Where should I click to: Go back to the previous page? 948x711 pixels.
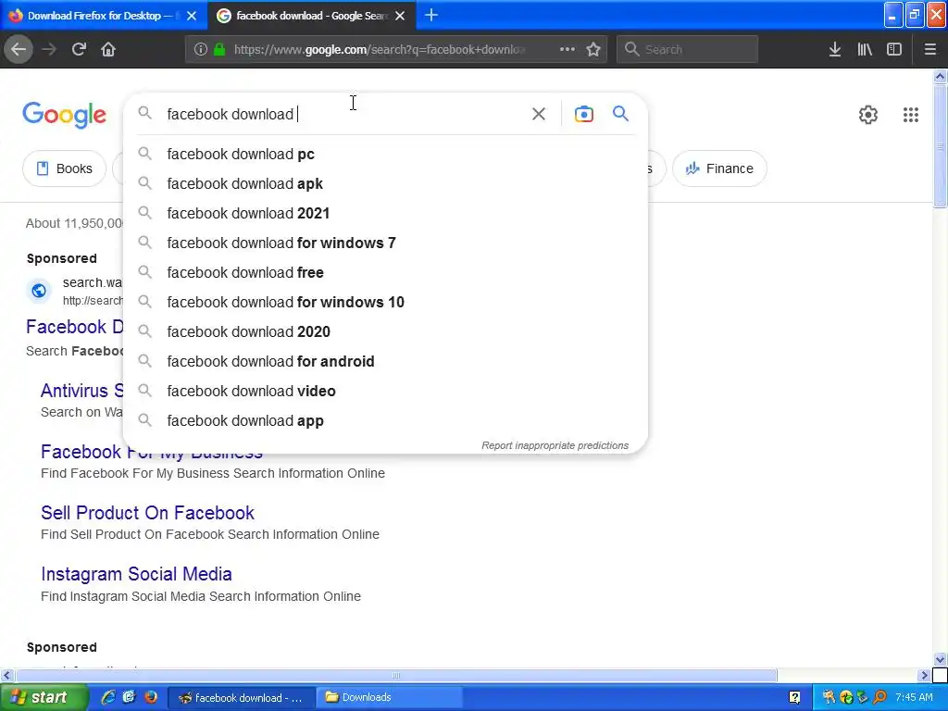pos(19,49)
